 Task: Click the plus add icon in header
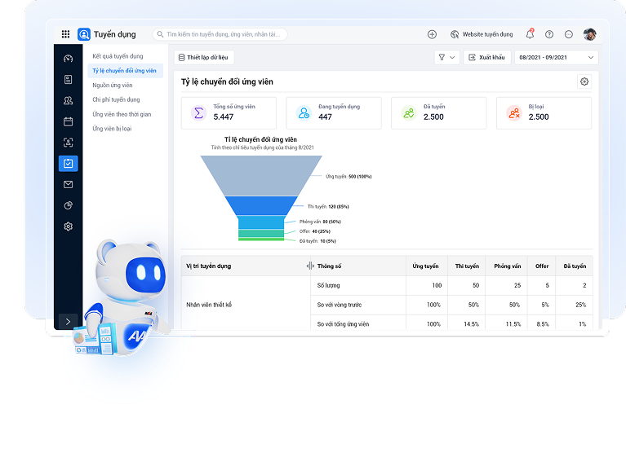point(432,34)
